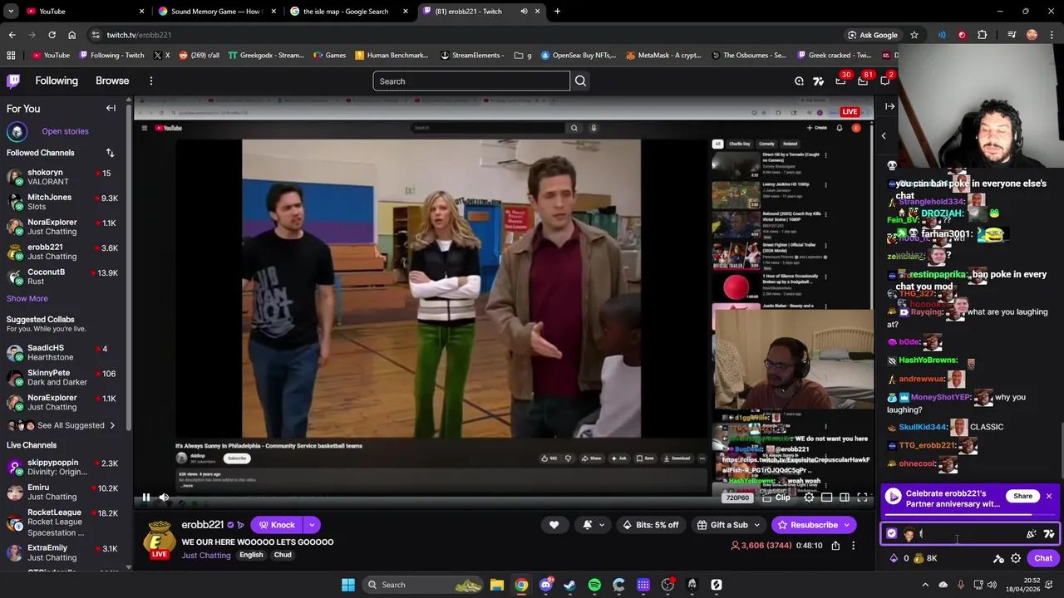Switch to the isle map Google tab
1064x598 pixels.
(349, 12)
